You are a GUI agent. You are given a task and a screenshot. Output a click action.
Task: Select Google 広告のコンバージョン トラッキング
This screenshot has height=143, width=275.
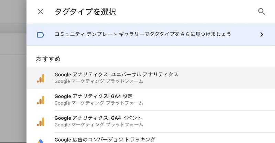coord(105,140)
